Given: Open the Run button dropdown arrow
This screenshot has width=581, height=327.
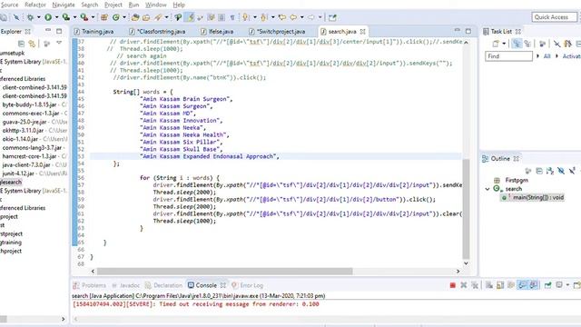Looking at the screenshot, I should click(56, 17).
